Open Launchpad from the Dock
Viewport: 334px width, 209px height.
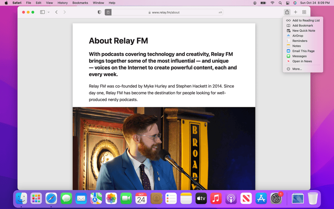(36, 198)
